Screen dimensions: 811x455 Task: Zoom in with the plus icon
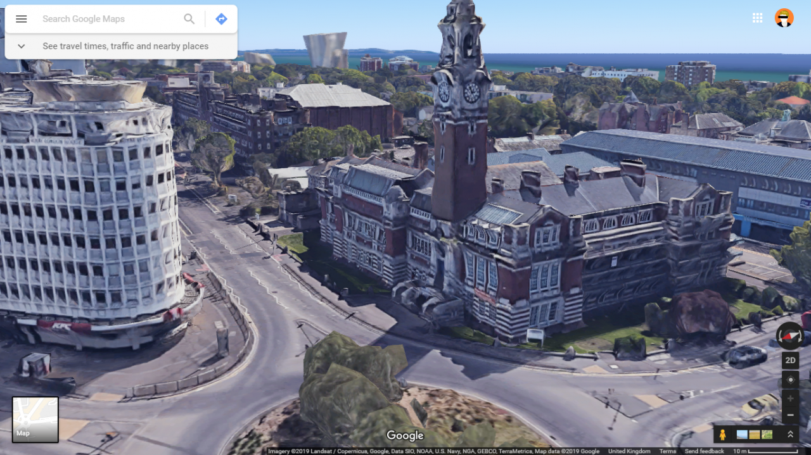[790, 399]
